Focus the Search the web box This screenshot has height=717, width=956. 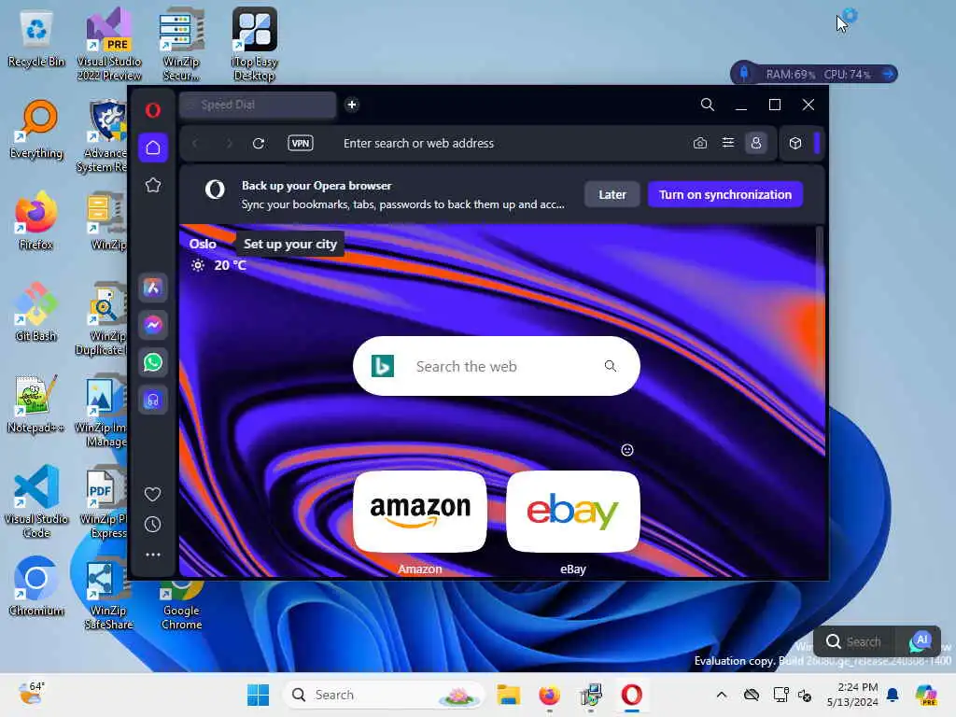tap(497, 366)
